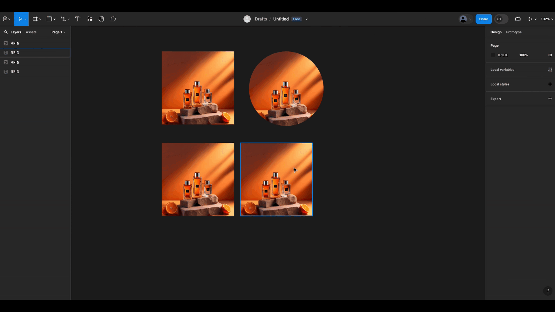Select the last 패키징 layer in the list
The image size is (555, 312).
pyautogui.click(x=35, y=72)
